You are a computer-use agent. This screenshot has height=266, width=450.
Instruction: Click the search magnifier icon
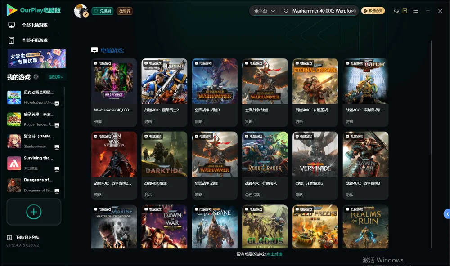click(x=286, y=11)
